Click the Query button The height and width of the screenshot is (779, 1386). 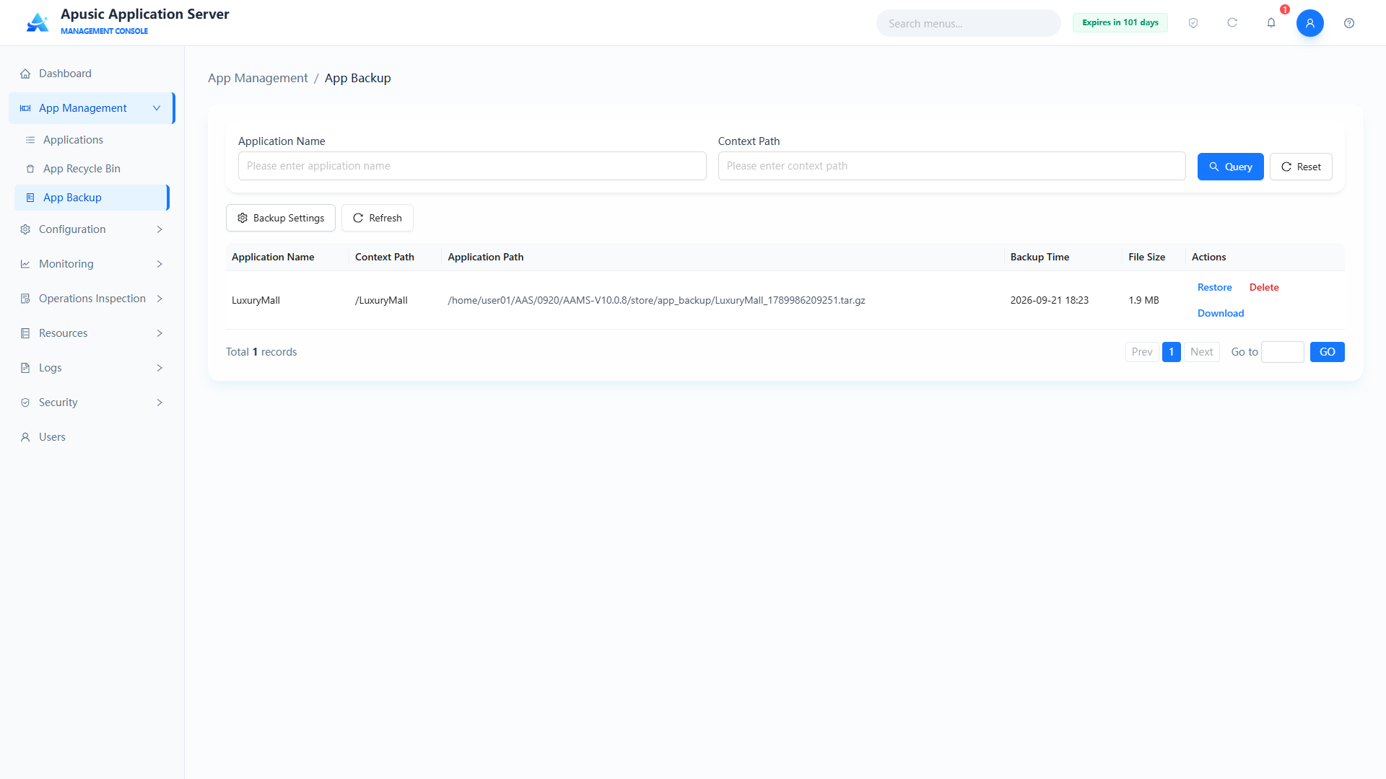(x=1230, y=167)
